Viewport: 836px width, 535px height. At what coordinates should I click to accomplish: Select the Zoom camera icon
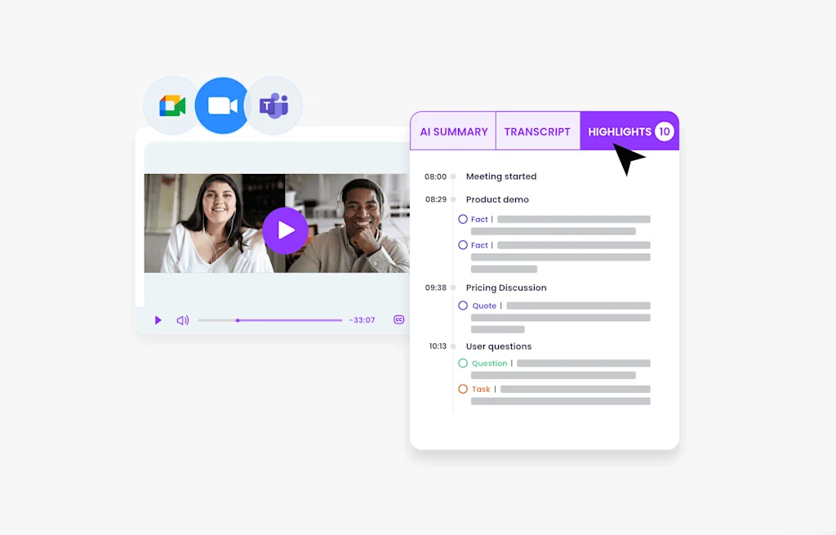tap(222, 105)
